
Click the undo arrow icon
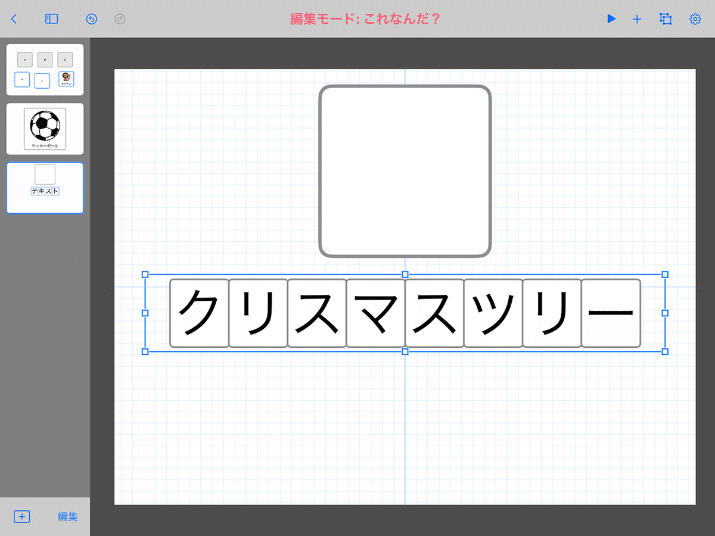click(91, 19)
